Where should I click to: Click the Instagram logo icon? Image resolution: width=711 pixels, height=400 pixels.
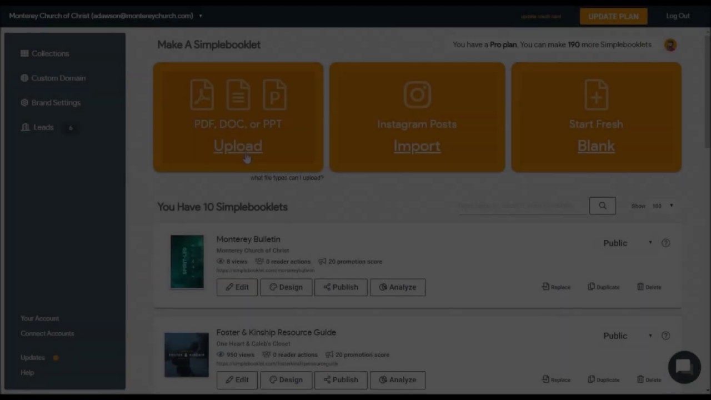coord(417,94)
